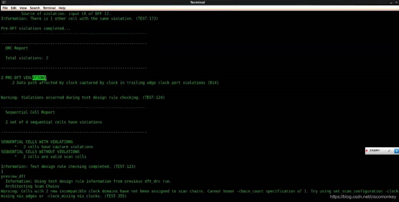The width and height of the screenshot is (399, 202).
Task: Click the 'DRC Report' heading
Action: coord(17,48)
